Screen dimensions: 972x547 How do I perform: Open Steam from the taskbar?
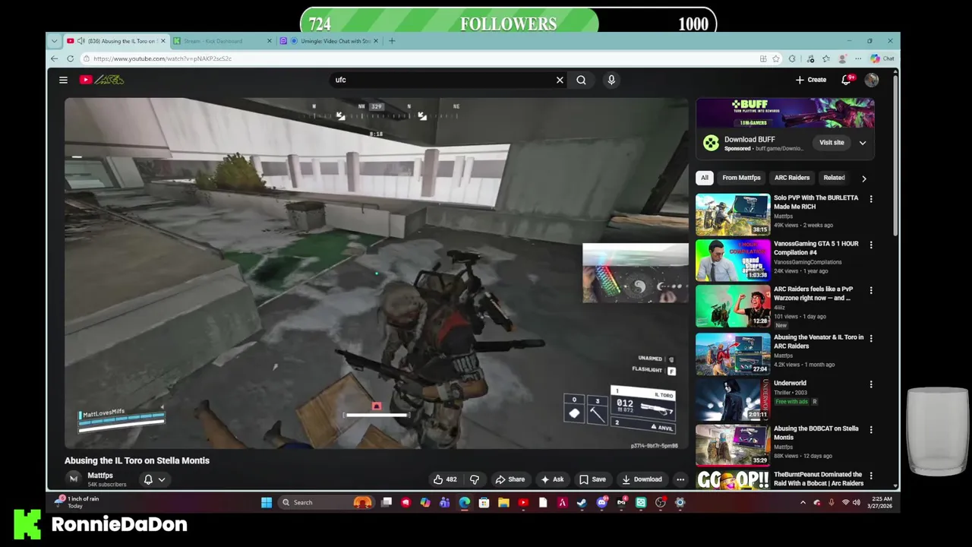pos(582,502)
